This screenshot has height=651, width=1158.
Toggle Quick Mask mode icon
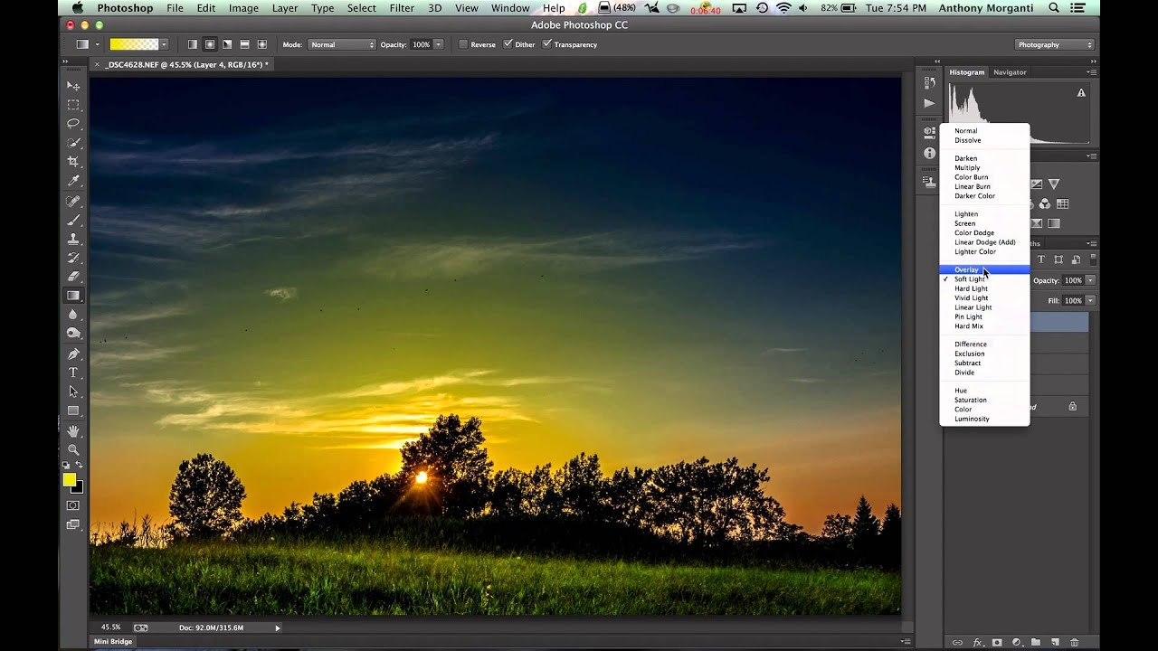(x=73, y=505)
